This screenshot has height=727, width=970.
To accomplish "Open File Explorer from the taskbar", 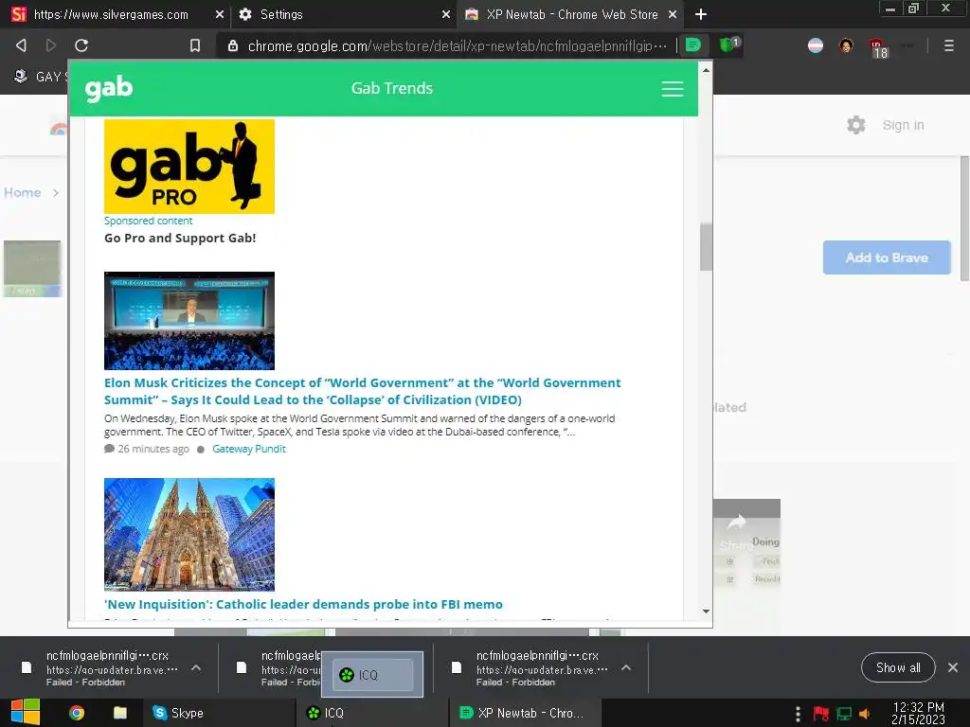I will click(x=120, y=713).
